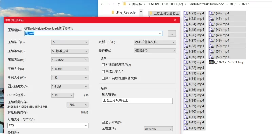
Task: Uncheck the 显示密码 checkbox
Action: [x=103, y=122]
